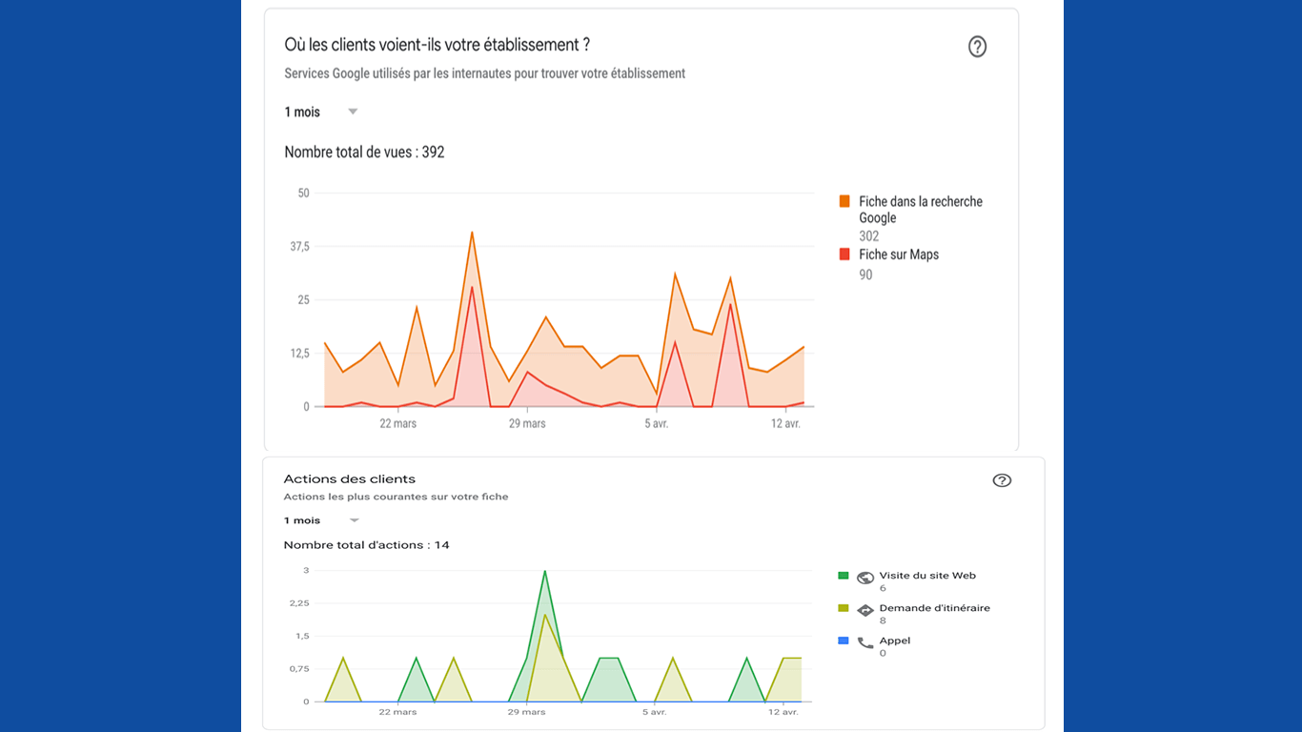
Task: Click Nombre total de vues : 392
Action: pos(364,152)
